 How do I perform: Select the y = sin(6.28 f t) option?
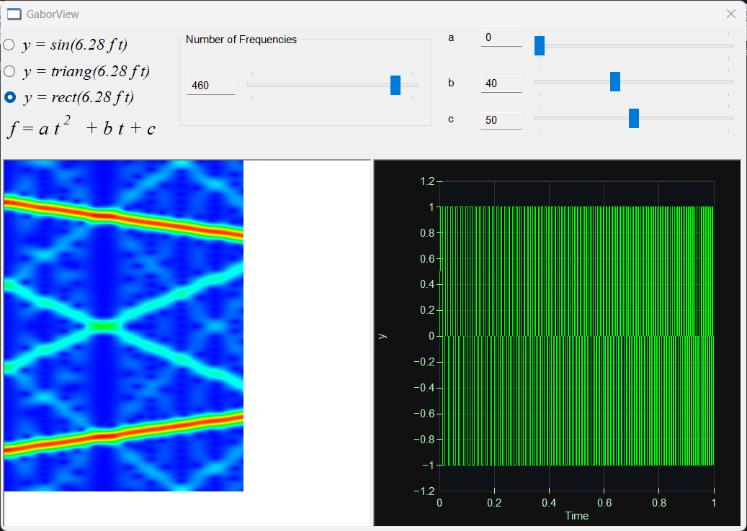[x=66, y=45]
